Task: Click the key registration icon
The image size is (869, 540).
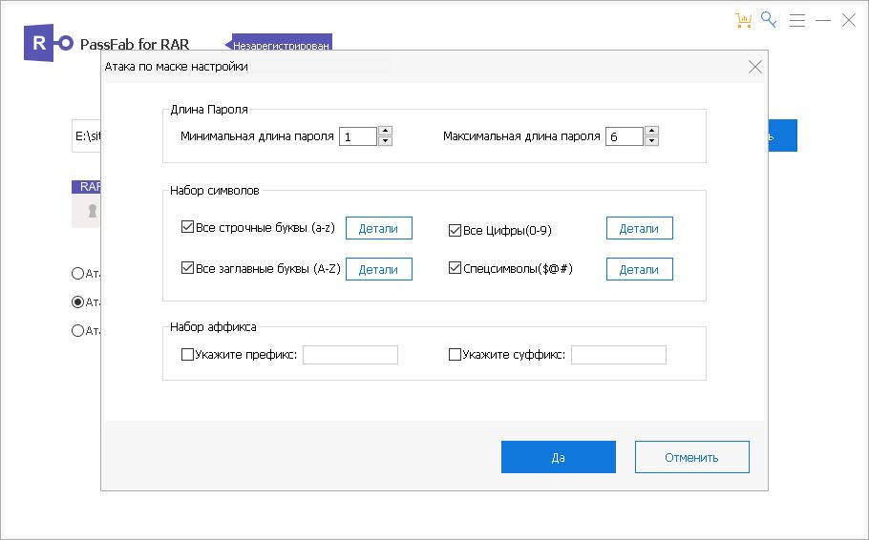Action: [x=769, y=20]
